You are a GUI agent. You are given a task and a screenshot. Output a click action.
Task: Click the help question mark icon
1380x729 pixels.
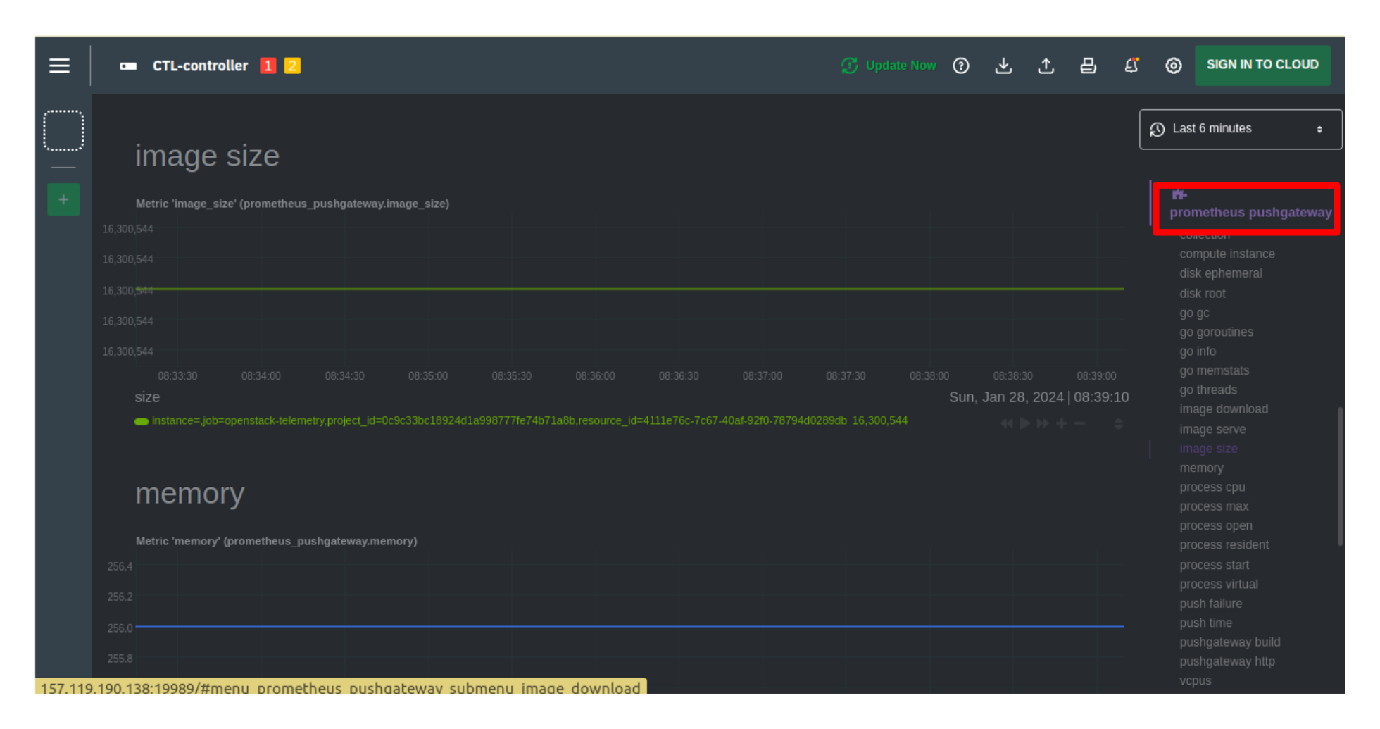coord(961,66)
